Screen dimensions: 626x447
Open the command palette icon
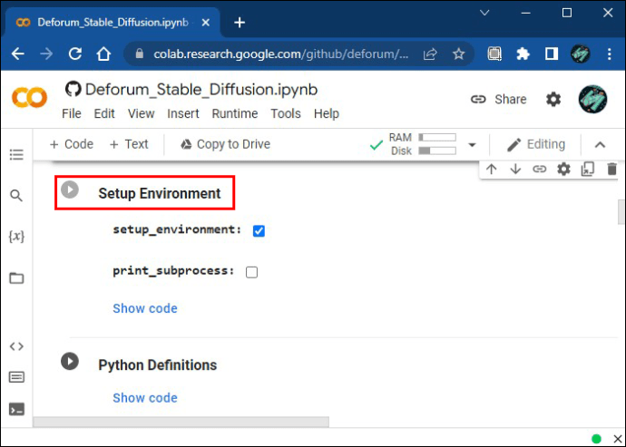click(x=16, y=377)
